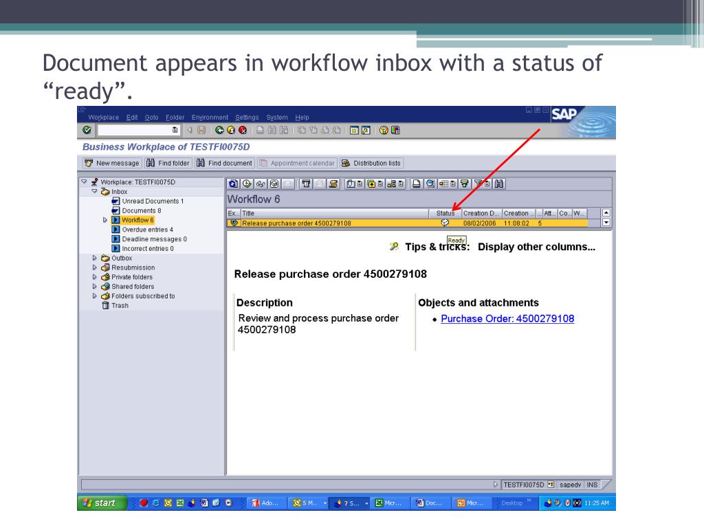Click the Internet Explorer quick launch icon
The width and height of the screenshot is (704, 528).
click(156, 503)
